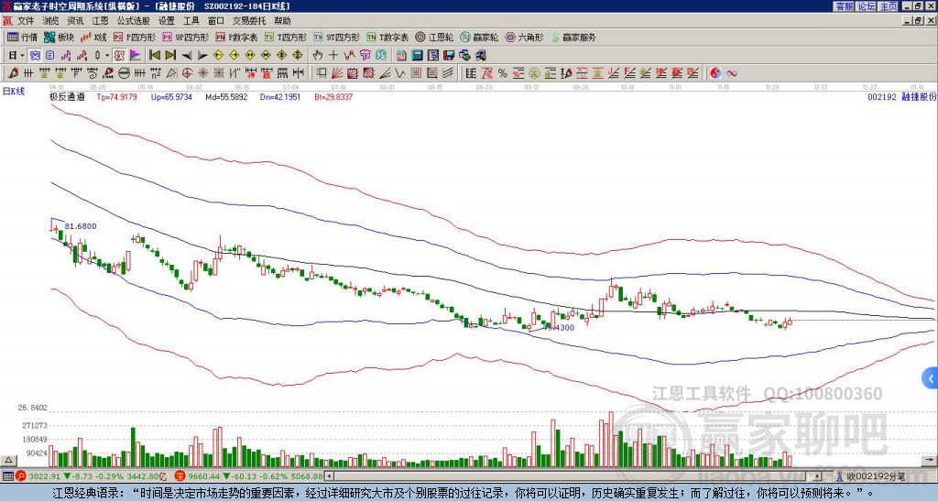
Task: Open the T四方形 tool
Action: pyautogui.click(x=286, y=37)
